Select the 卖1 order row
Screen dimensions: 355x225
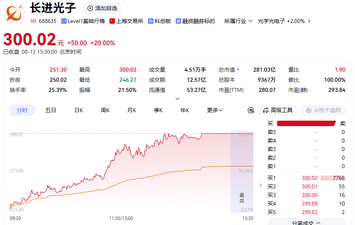point(306,167)
